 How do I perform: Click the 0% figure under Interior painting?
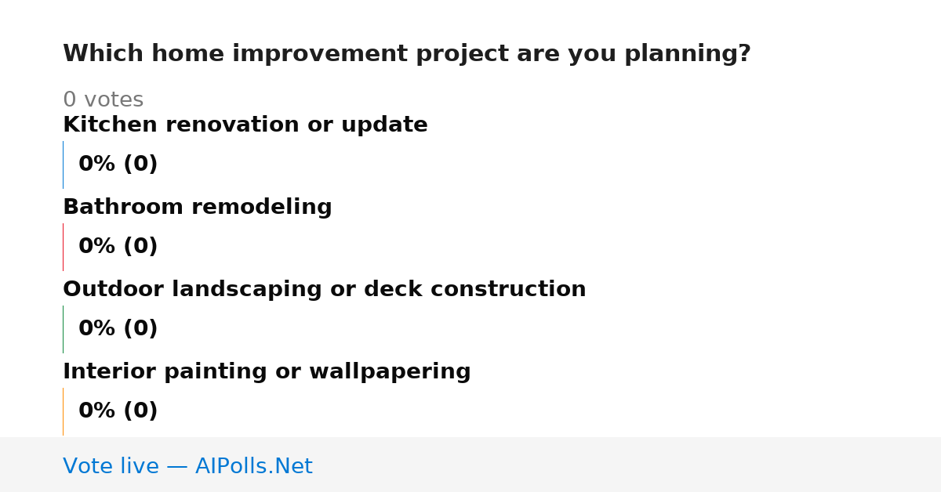pyautogui.click(x=97, y=411)
